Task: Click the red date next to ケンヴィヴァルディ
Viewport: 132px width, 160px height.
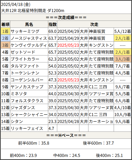Action: [x=68, y=45]
